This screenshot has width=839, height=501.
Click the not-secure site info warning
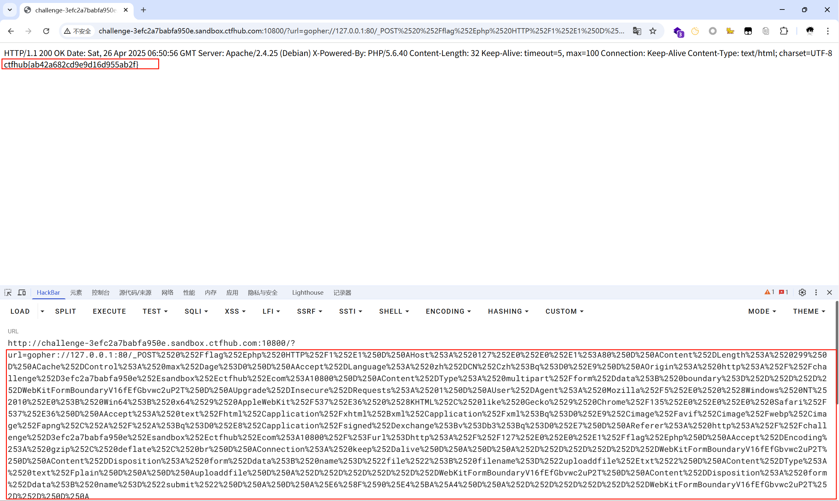coord(78,31)
